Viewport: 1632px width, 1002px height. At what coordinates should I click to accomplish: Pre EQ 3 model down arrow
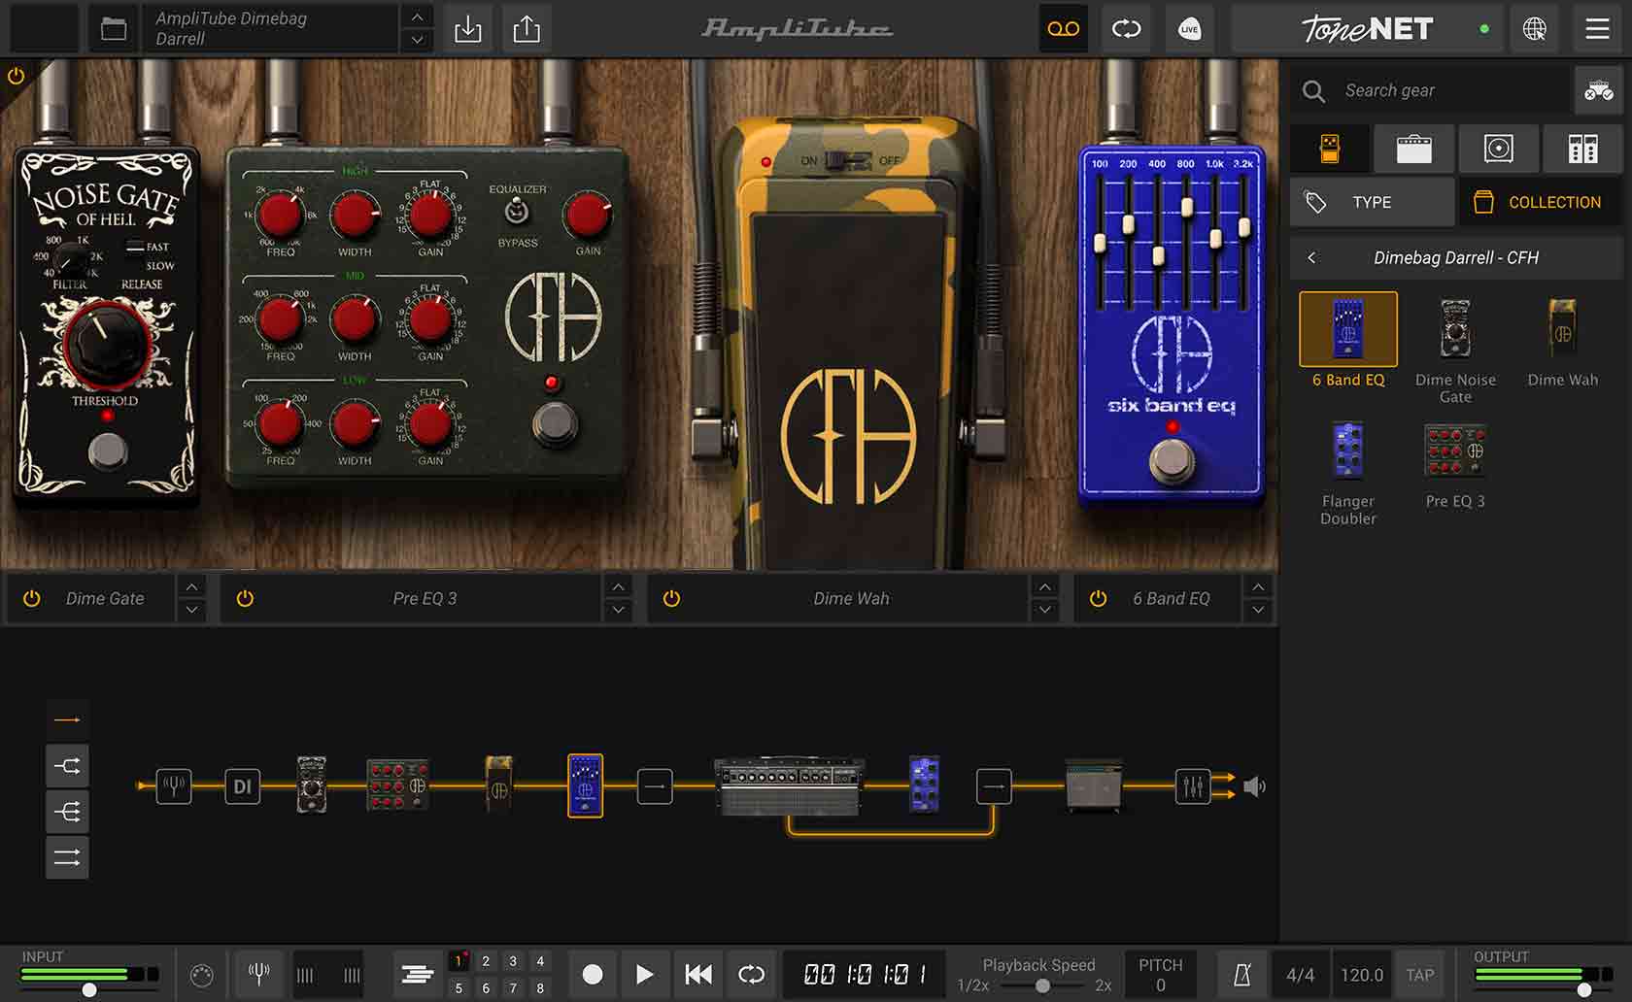click(x=618, y=610)
